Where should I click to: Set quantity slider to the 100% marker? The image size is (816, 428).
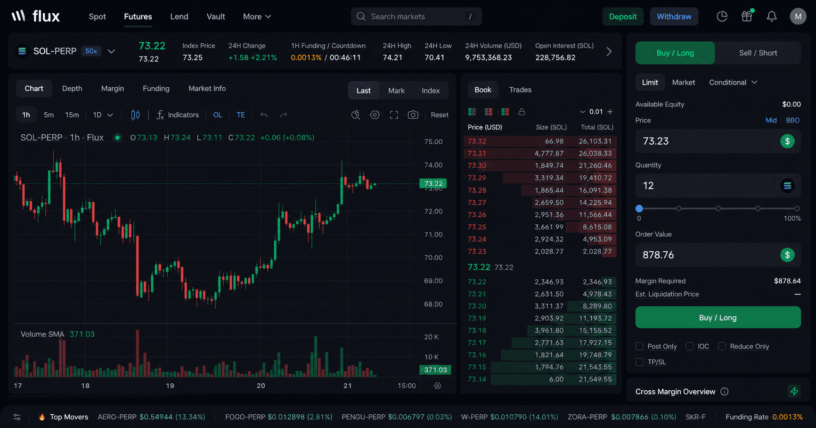[x=797, y=208]
